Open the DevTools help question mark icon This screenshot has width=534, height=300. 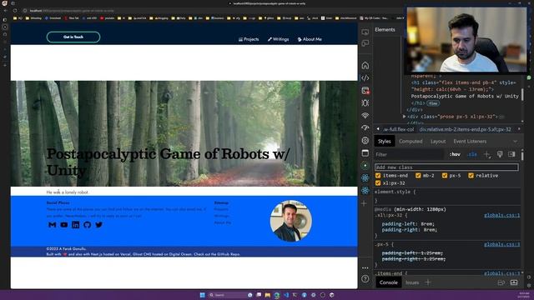(x=365, y=279)
